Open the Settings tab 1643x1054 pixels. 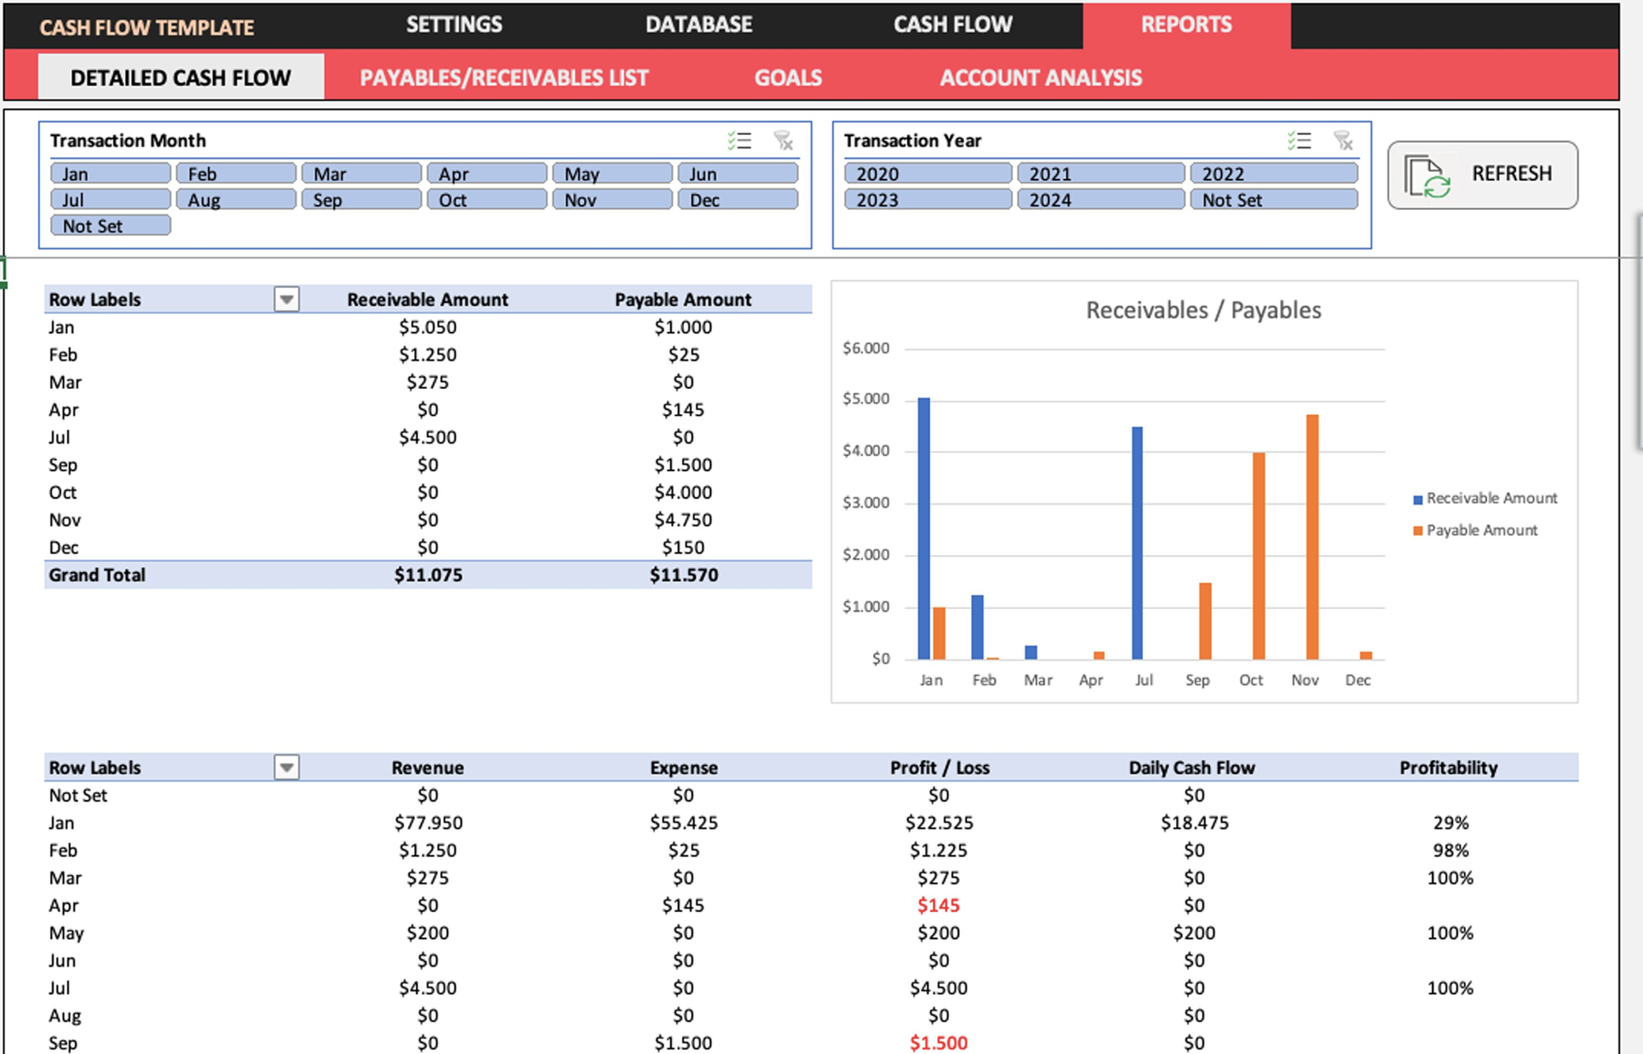(x=454, y=24)
